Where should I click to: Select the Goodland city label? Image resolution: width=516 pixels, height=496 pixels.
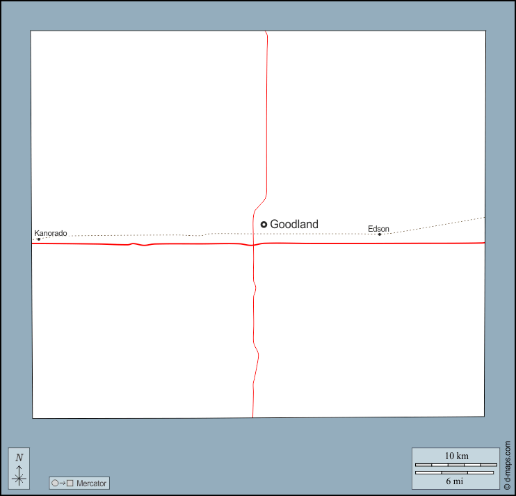click(294, 224)
